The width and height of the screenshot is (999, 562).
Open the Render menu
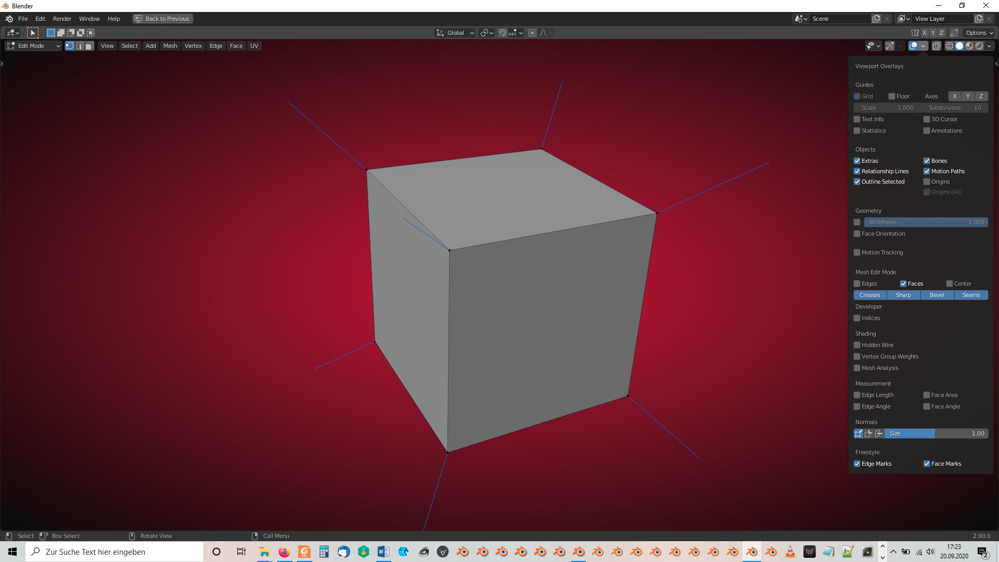62,19
